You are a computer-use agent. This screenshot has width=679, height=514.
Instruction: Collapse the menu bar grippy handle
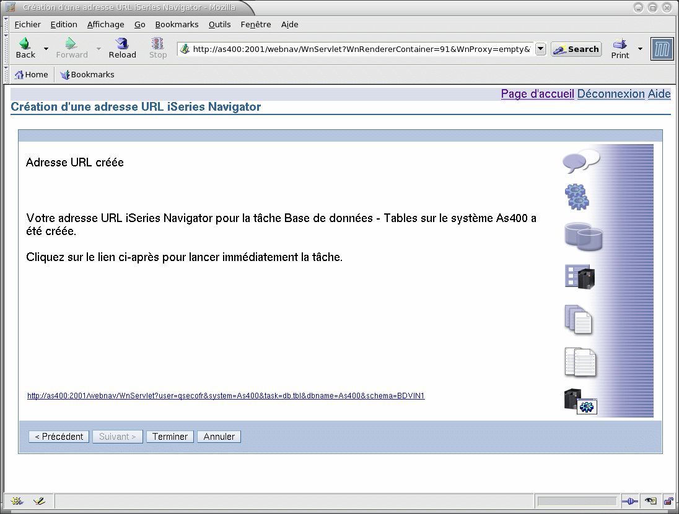pos(6,25)
